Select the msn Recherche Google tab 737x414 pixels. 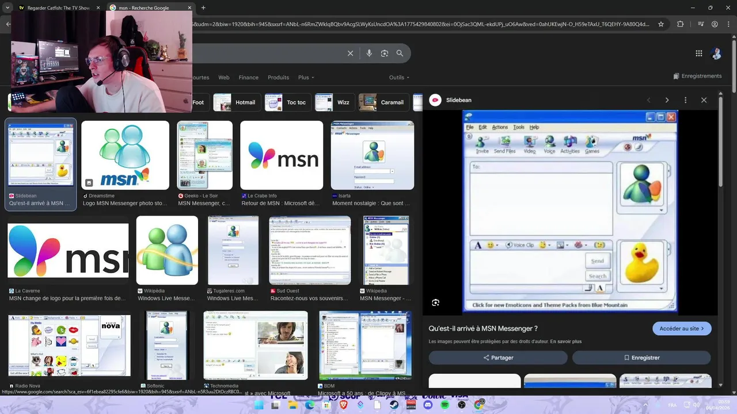click(x=151, y=8)
